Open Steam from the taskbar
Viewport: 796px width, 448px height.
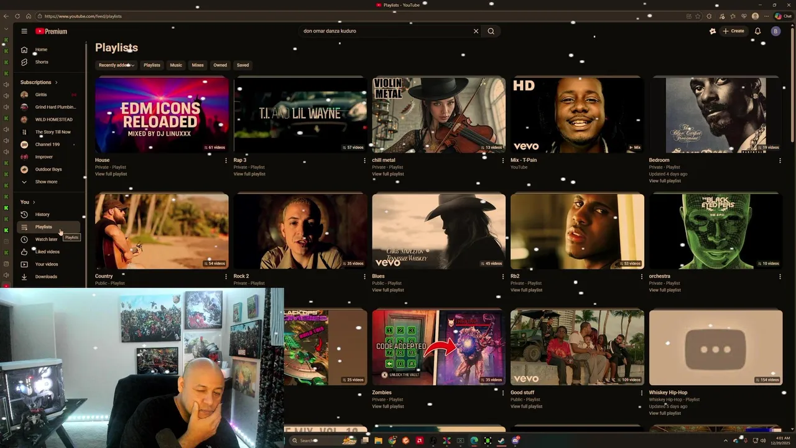[501, 441]
